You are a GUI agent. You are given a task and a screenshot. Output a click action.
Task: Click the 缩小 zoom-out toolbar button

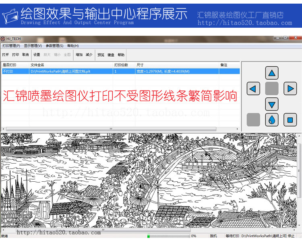57,55
